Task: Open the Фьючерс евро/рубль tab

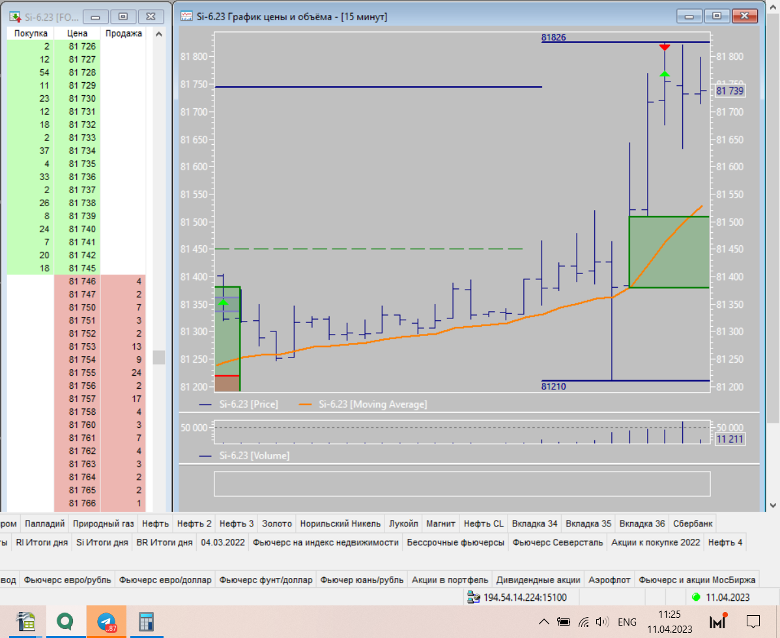Action: coord(68,580)
